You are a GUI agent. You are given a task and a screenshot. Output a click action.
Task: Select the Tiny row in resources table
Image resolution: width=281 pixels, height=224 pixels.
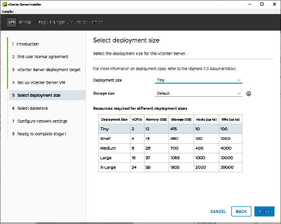pos(170,129)
